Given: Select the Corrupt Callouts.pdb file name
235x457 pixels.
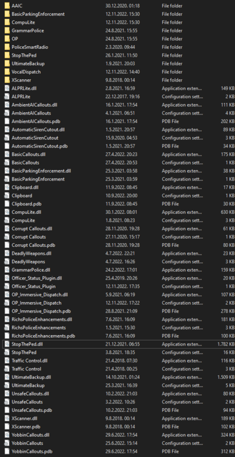Looking at the screenshot, I should (33, 245).
